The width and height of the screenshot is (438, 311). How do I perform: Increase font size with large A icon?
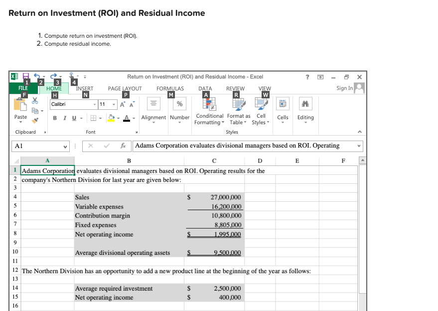tap(123, 104)
